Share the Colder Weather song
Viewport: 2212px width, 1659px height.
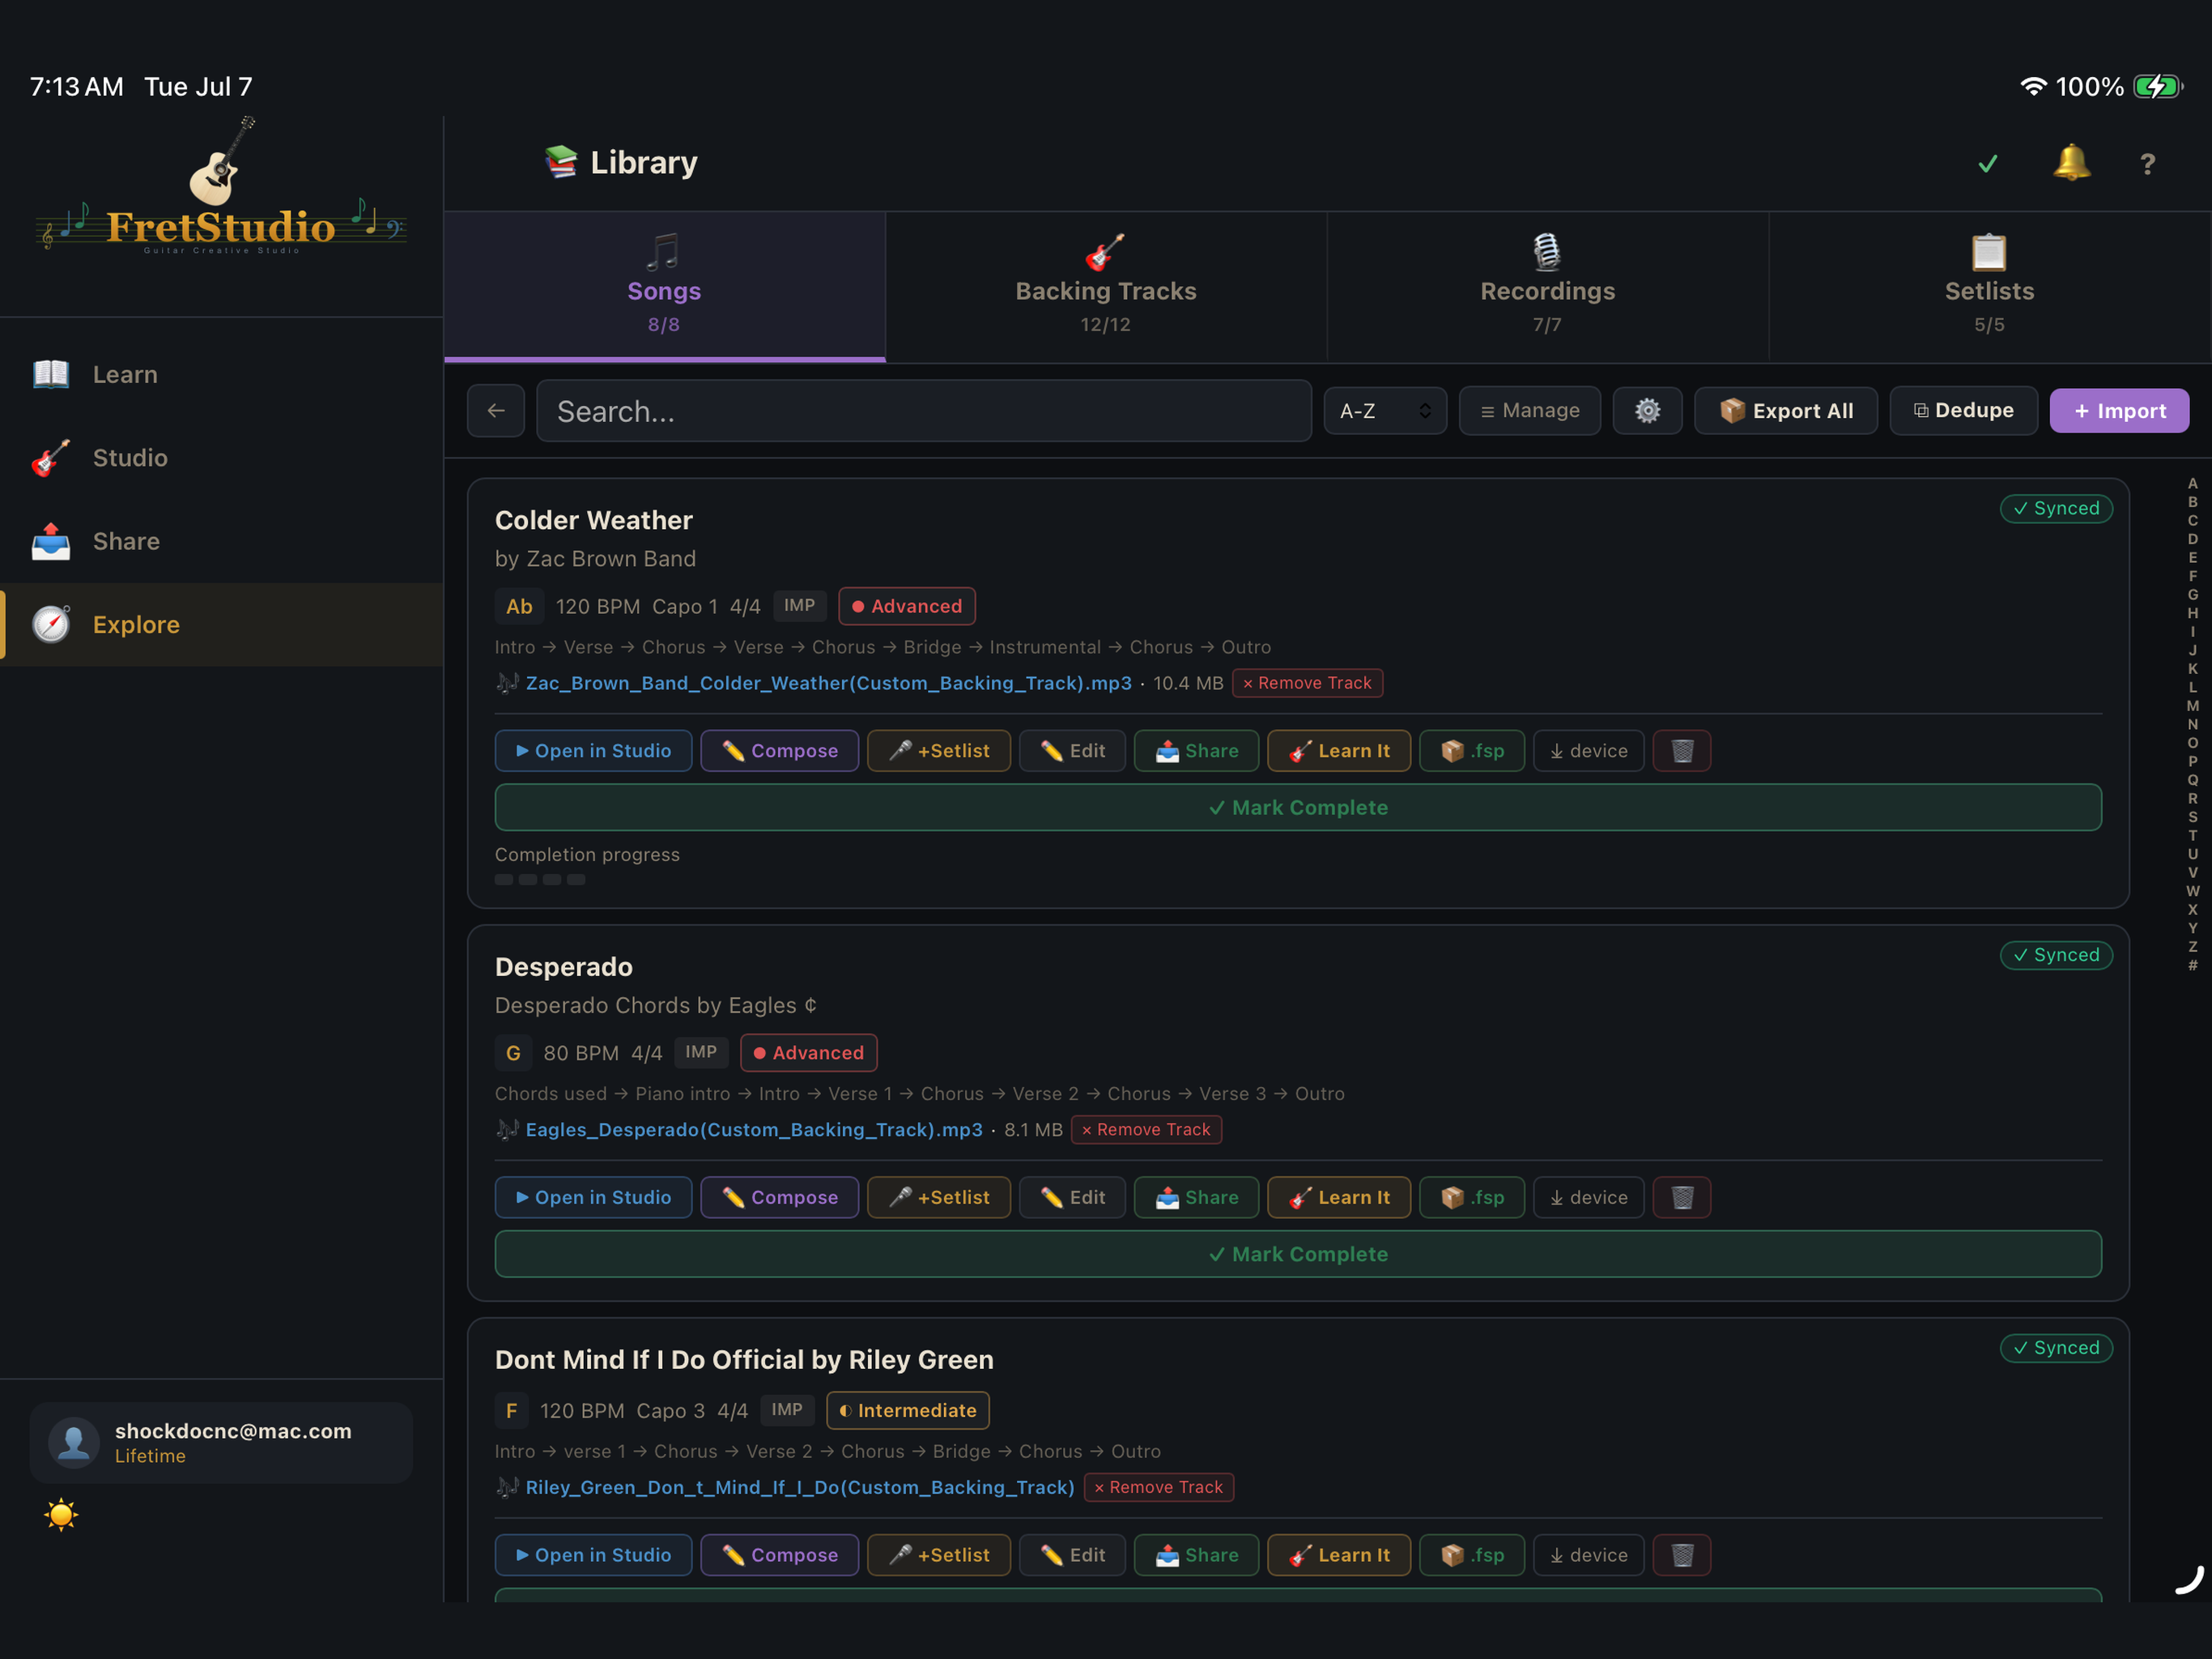[x=1196, y=750]
